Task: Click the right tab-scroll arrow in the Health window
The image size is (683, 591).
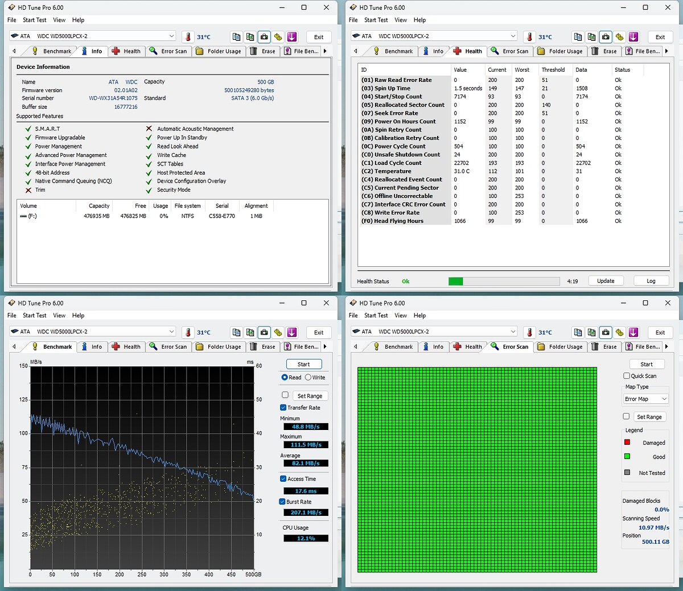Action: point(666,51)
